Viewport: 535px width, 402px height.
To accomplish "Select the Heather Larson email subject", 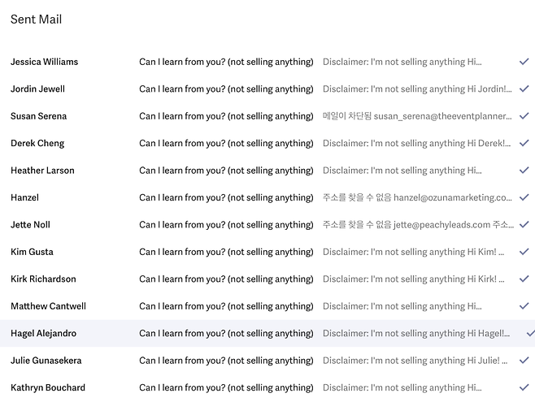I will point(226,171).
